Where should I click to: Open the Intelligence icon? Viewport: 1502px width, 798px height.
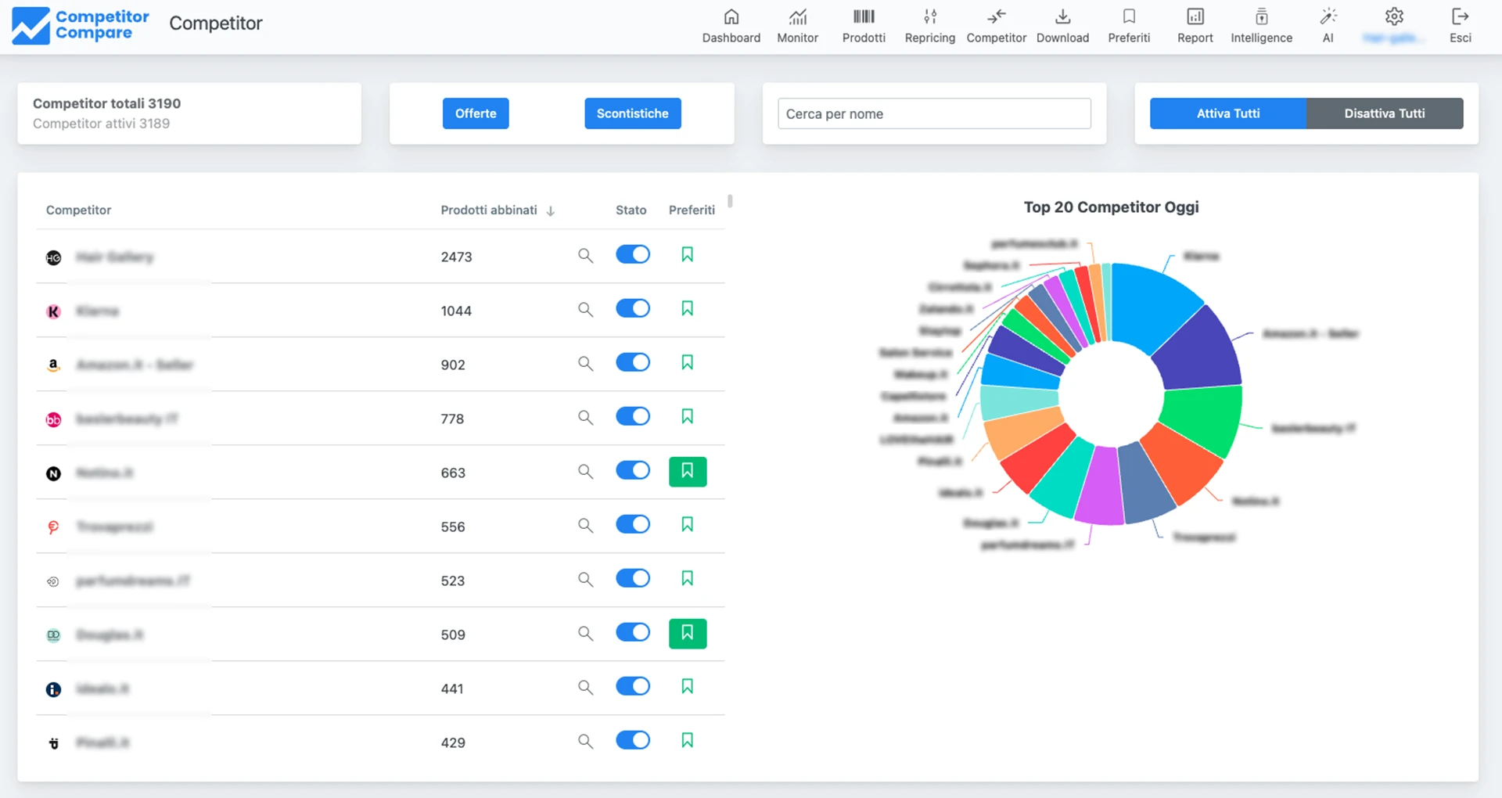pyautogui.click(x=1261, y=17)
